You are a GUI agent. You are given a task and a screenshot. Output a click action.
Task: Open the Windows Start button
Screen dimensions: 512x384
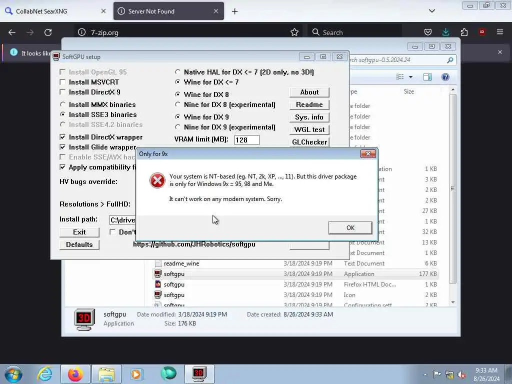(x=13, y=374)
